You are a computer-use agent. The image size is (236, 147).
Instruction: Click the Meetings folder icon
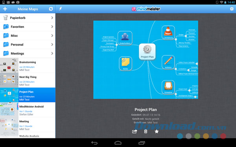tap(6, 53)
